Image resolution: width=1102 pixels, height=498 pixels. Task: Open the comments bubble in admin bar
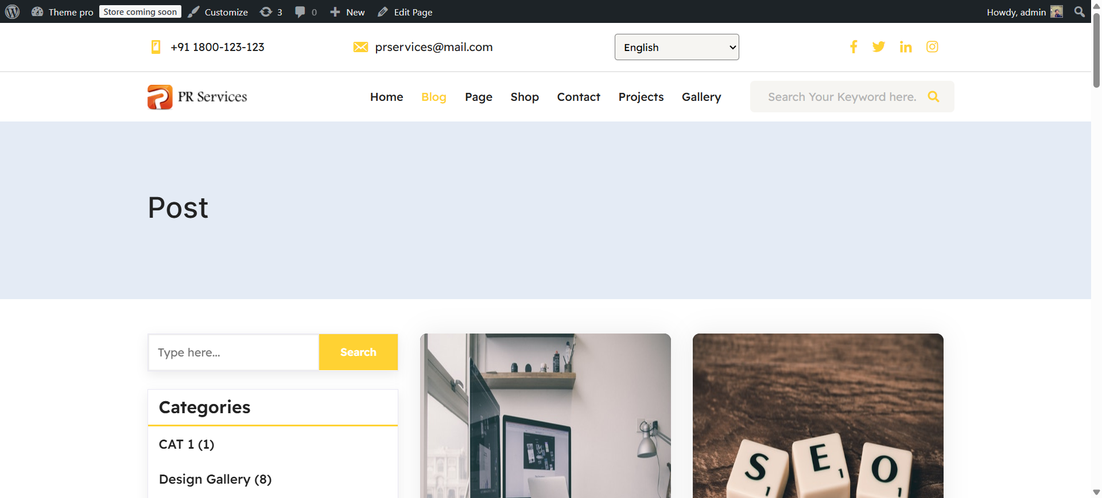(x=306, y=11)
